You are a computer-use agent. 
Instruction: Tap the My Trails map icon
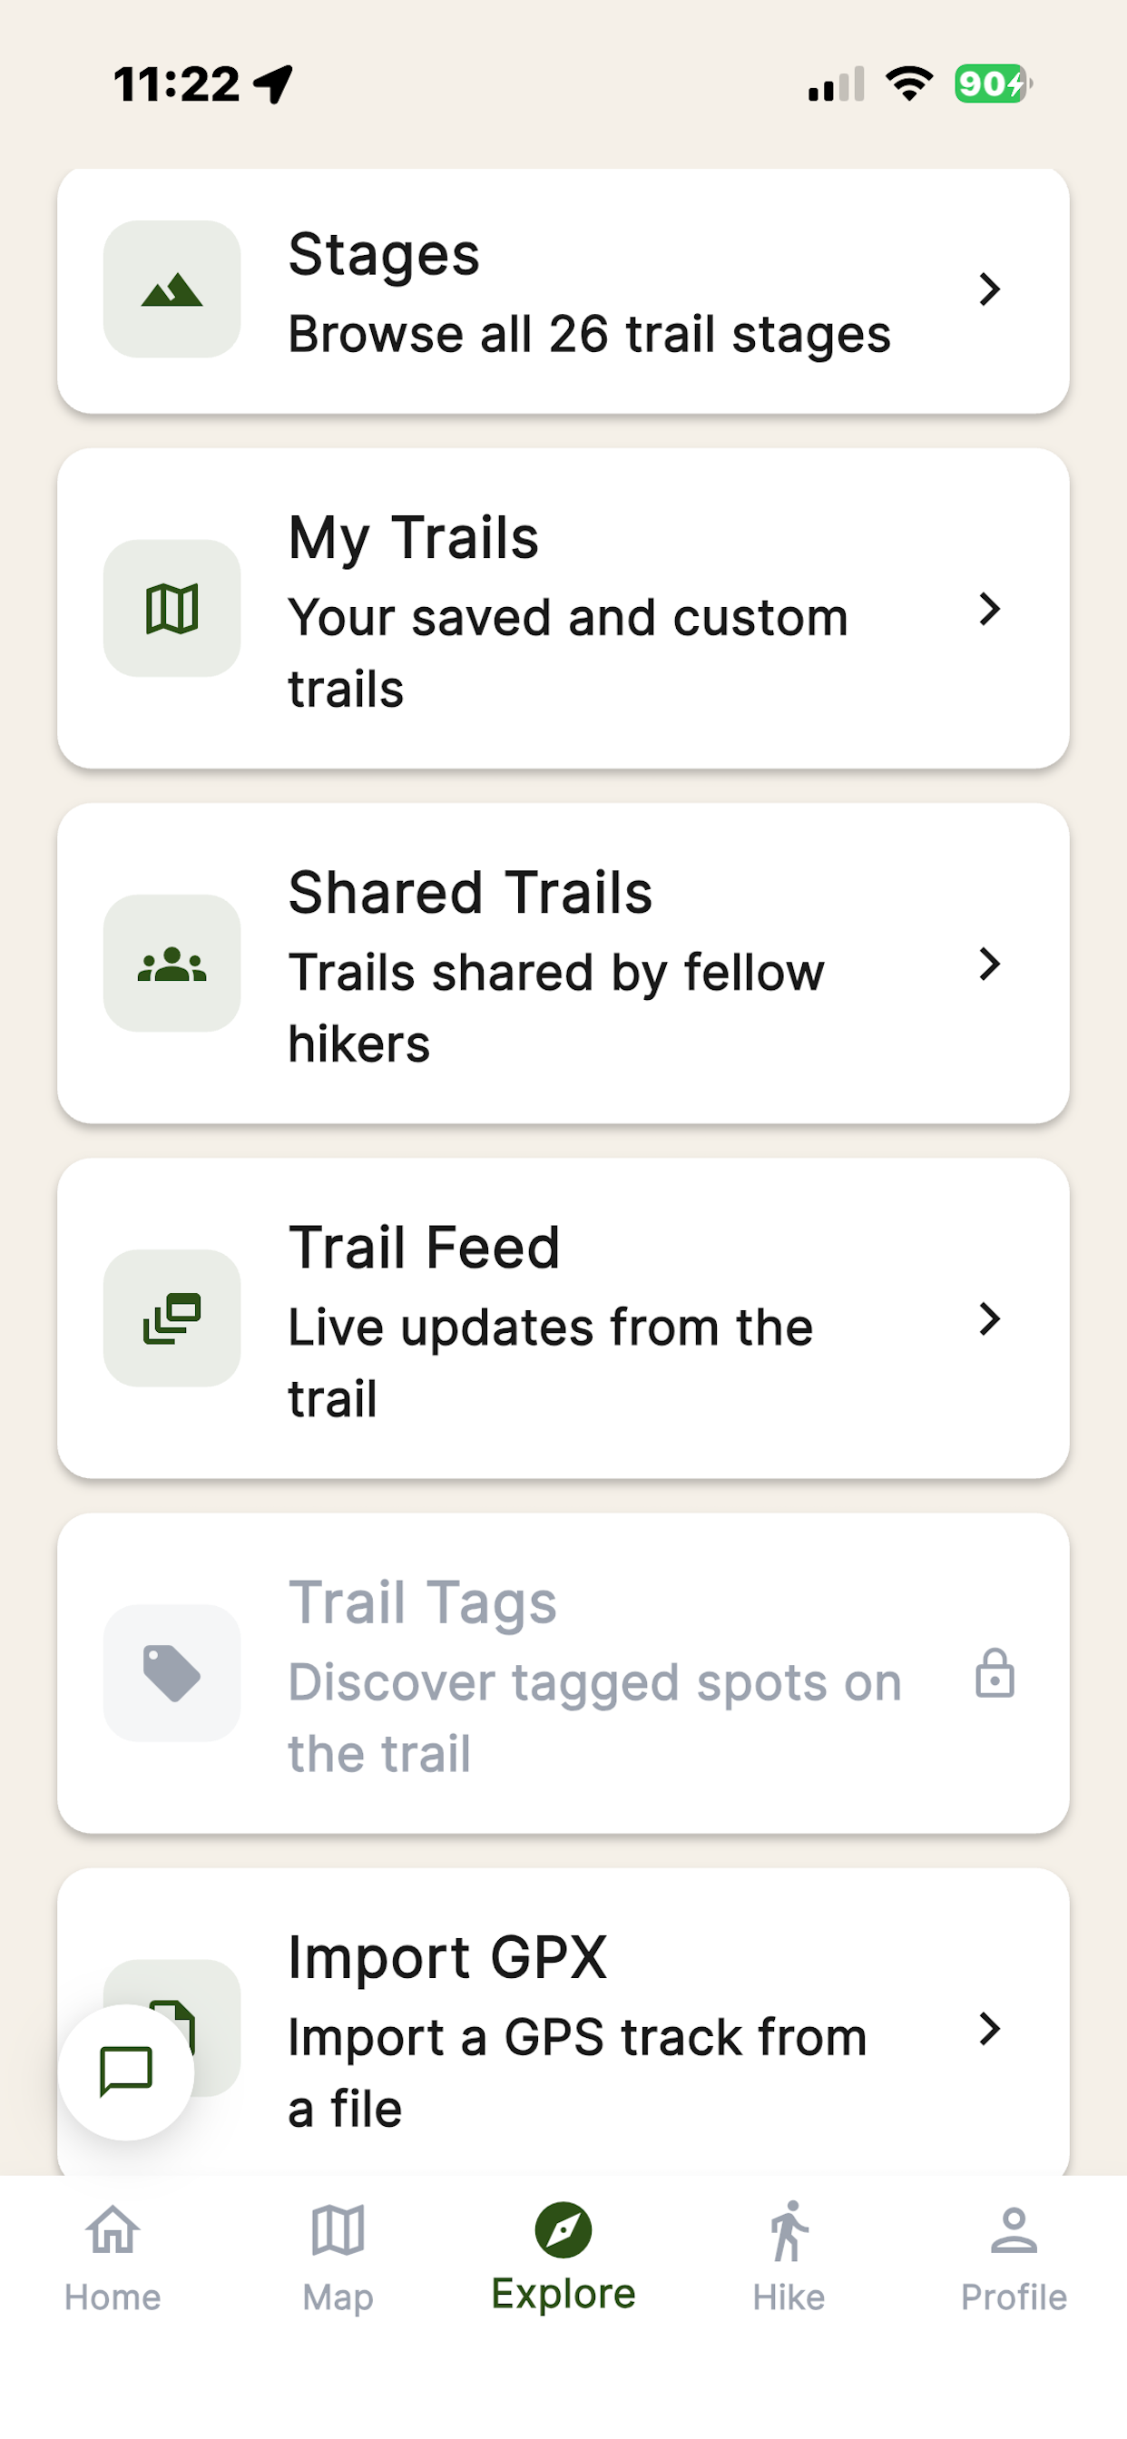click(x=171, y=609)
